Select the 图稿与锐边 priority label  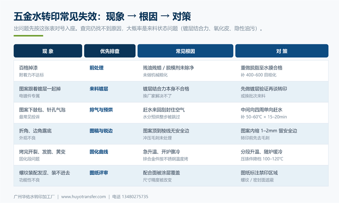[101, 131]
